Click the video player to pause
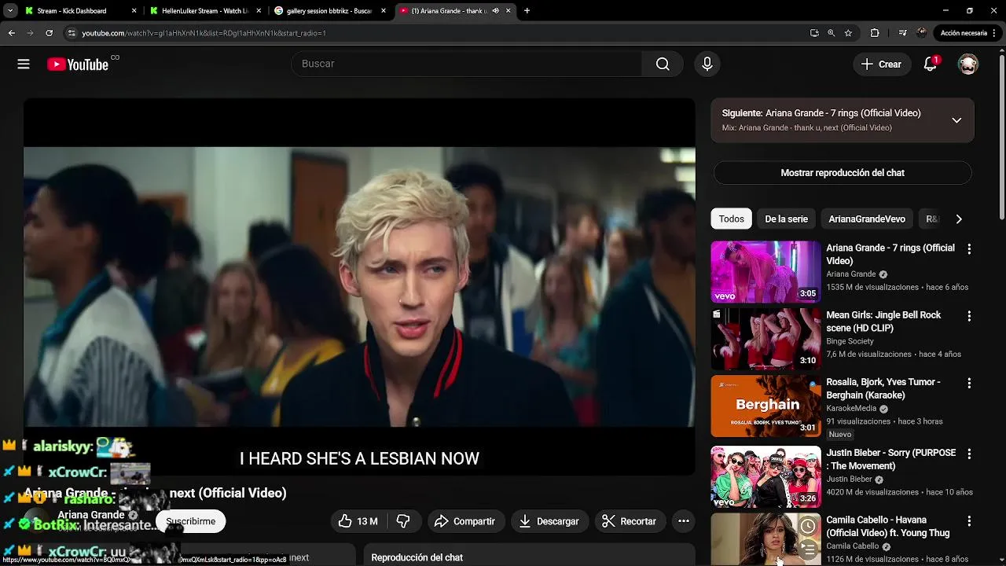 click(x=359, y=286)
